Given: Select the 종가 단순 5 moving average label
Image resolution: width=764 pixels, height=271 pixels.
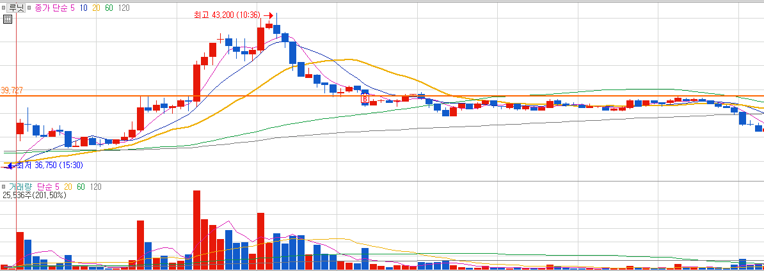Looking at the screenshot, I should click(54, 8).
